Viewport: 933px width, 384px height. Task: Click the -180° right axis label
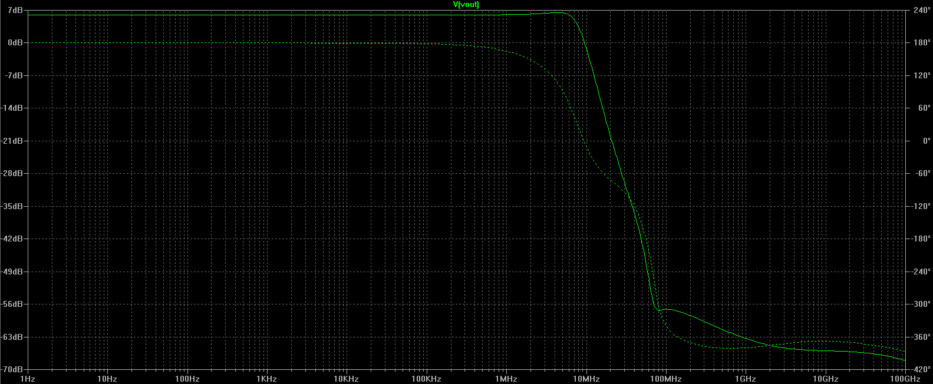point(921,239)
